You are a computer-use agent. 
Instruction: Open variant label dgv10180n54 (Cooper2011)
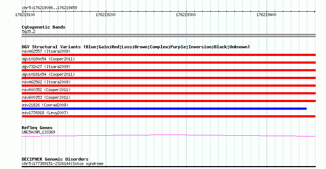click(x=48, y=59)
